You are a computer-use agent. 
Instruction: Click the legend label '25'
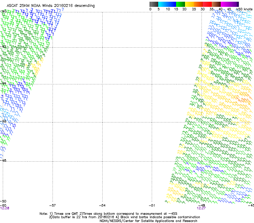194,9
